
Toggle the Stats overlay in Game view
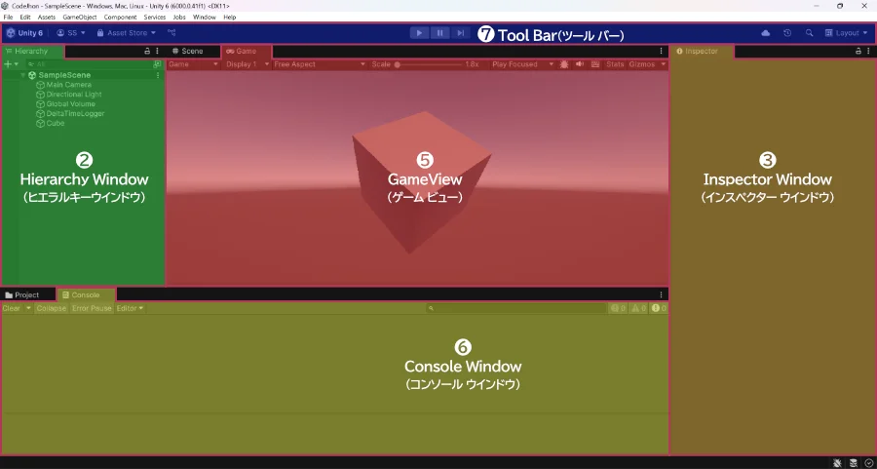[615, 64]
